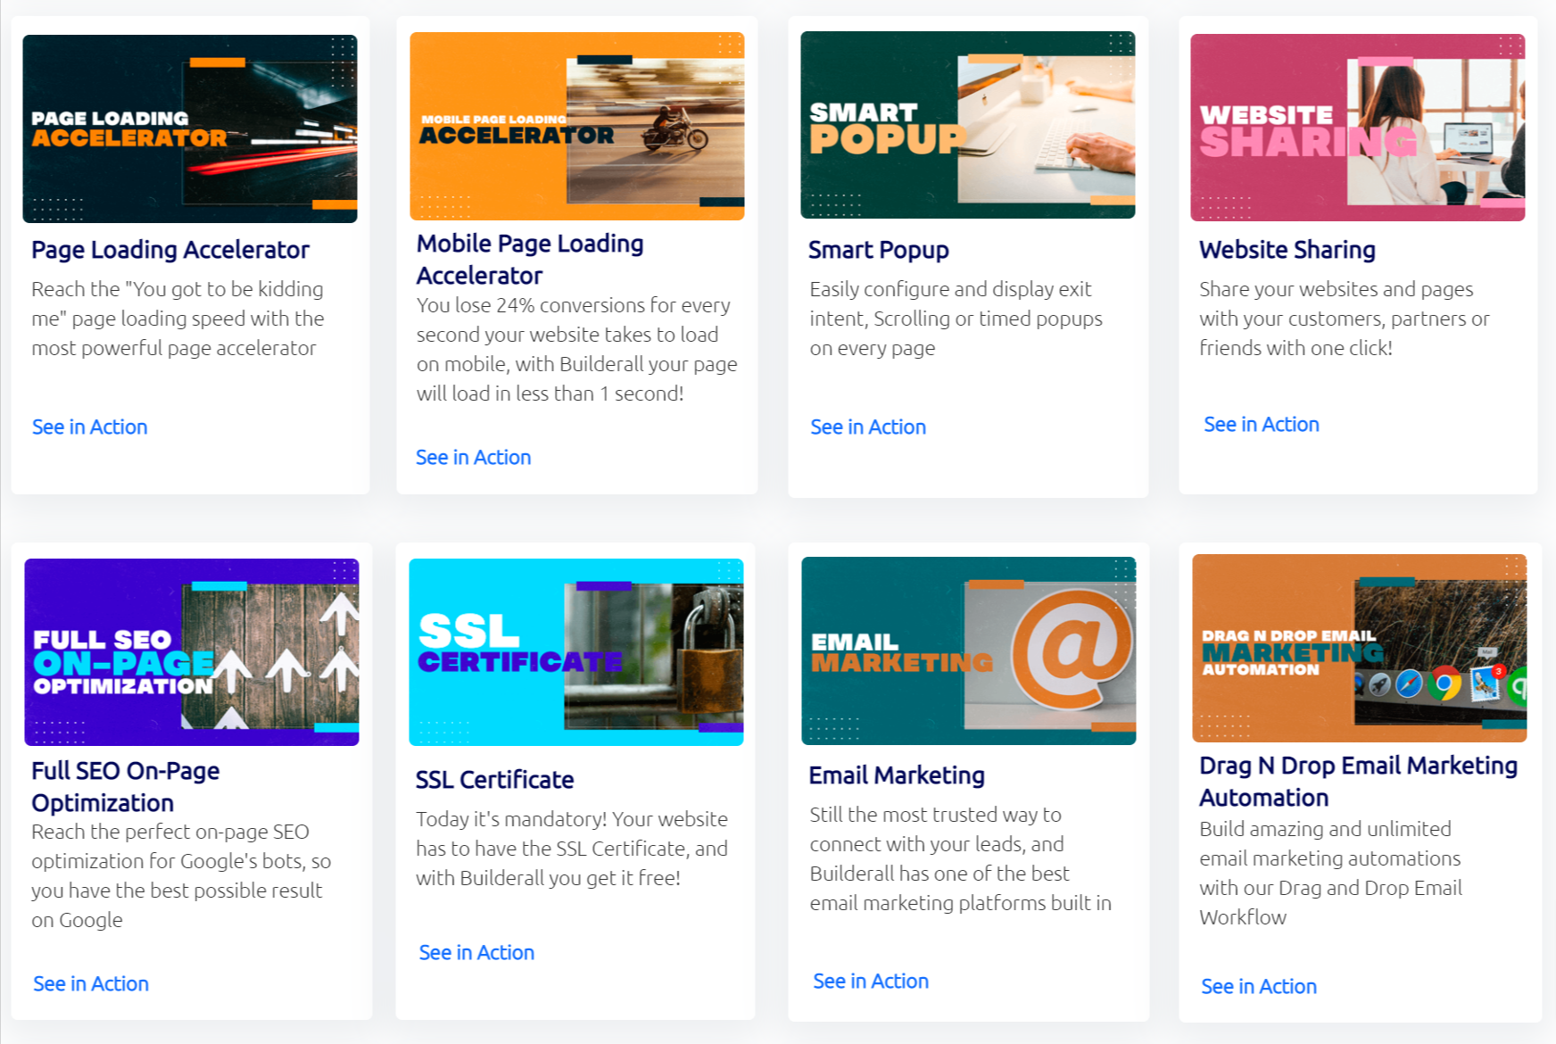Select the SSL Certificate heading
The width and height of the screenshot is (1556, 1044).
pyautogui.click(x=495, y=780)
